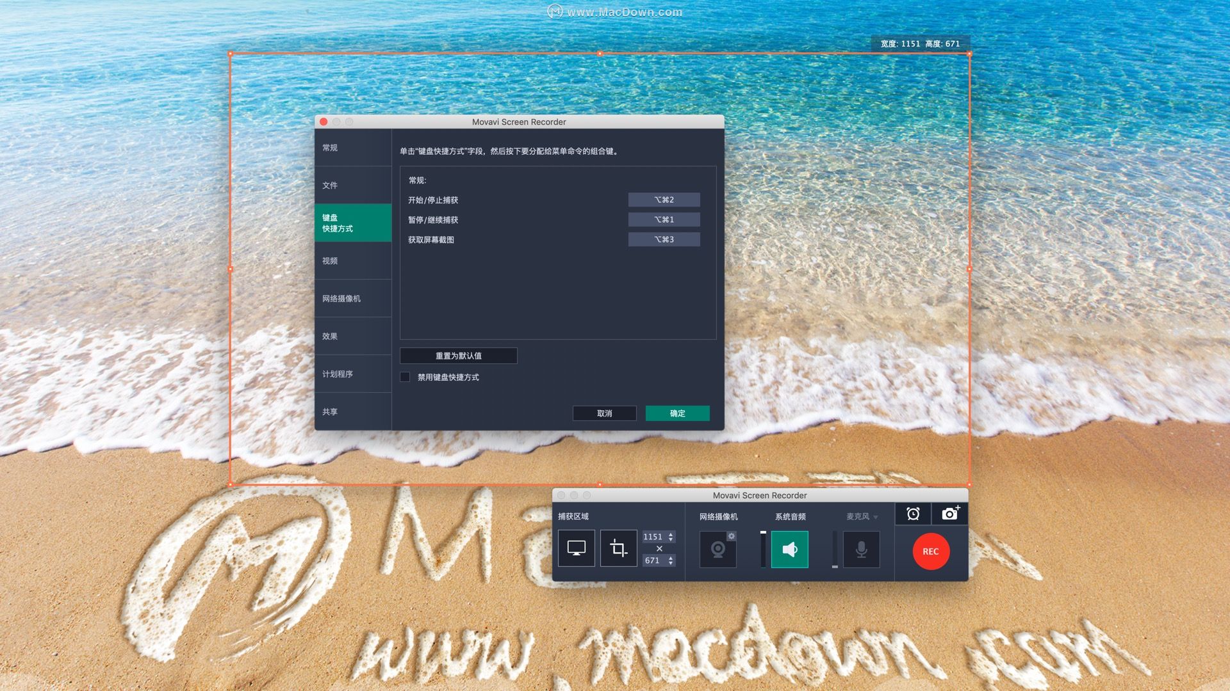Click the 开始/停止捕获 row label
1230x691 pixels.
tap(433, 200)
